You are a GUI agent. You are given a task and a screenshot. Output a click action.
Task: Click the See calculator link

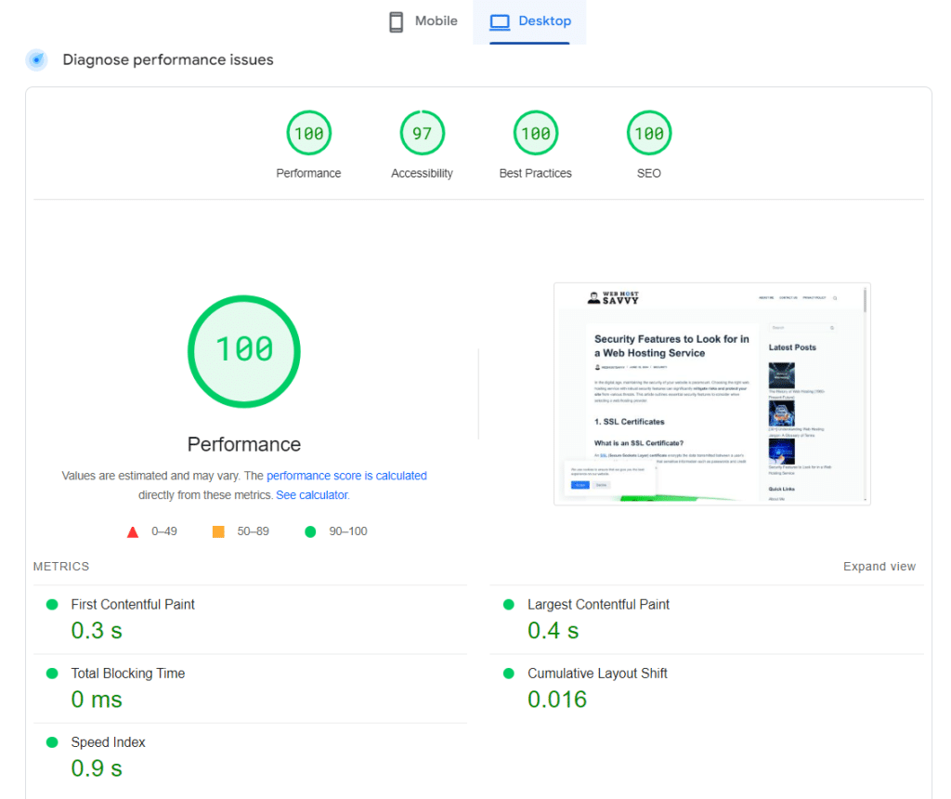[312, 494]
